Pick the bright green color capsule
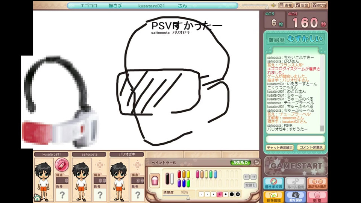The width and height of the screenshot is (361, 203). click(188, 183)
